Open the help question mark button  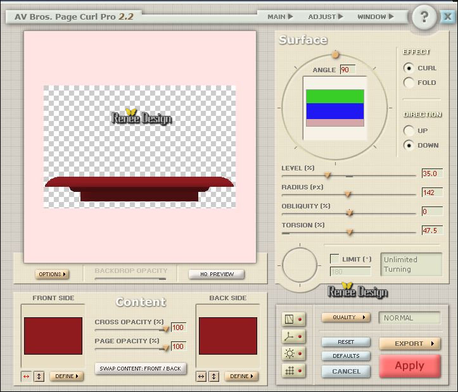[424, 18]
